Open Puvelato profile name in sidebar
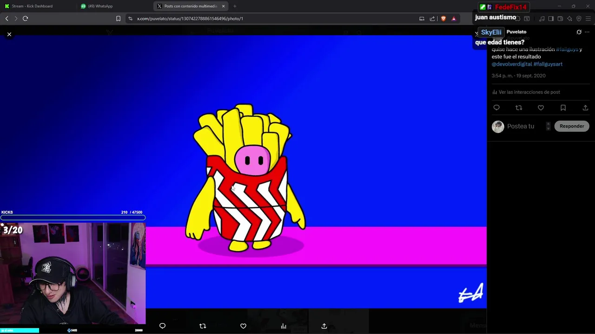 516,32
